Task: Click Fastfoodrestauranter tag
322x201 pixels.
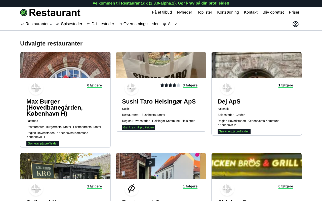Action: (87, 127)
